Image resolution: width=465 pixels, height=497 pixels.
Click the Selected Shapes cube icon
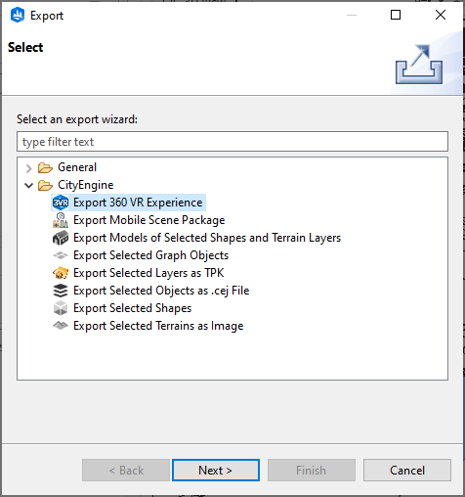point(61,308)
